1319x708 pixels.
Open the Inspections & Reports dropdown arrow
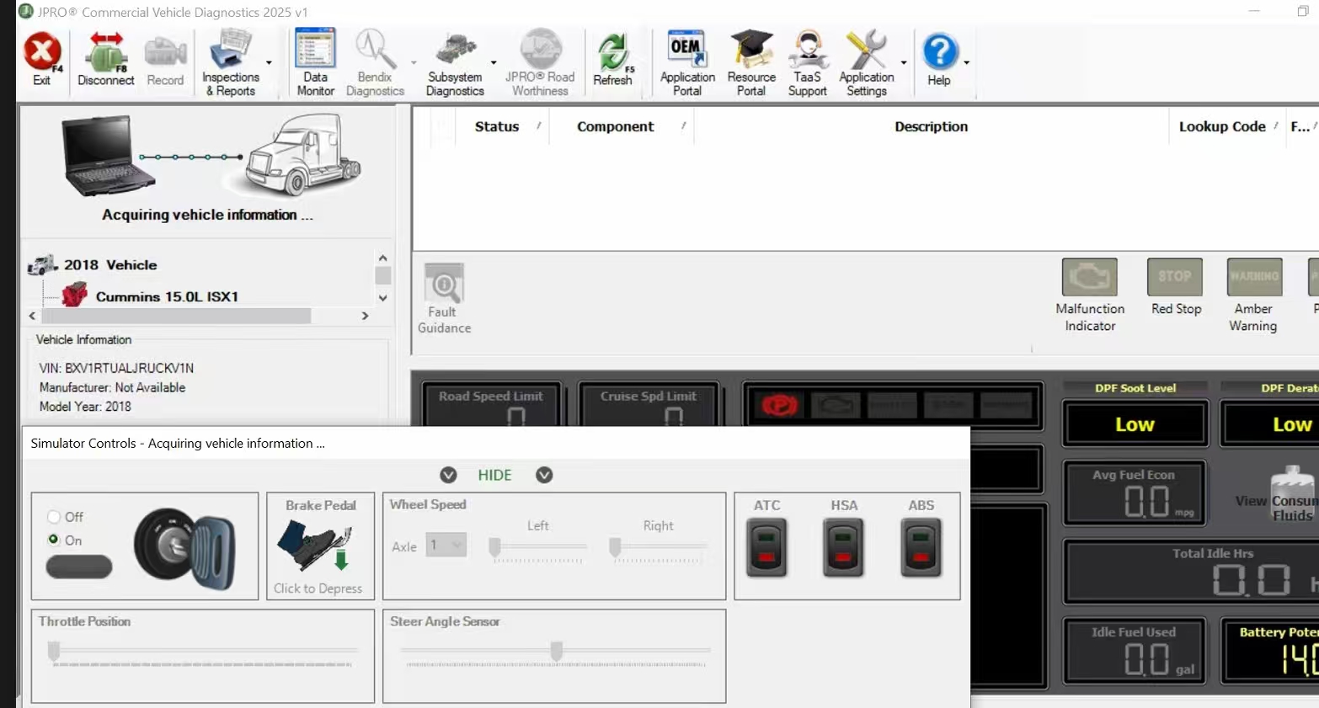tap(270, 63)
